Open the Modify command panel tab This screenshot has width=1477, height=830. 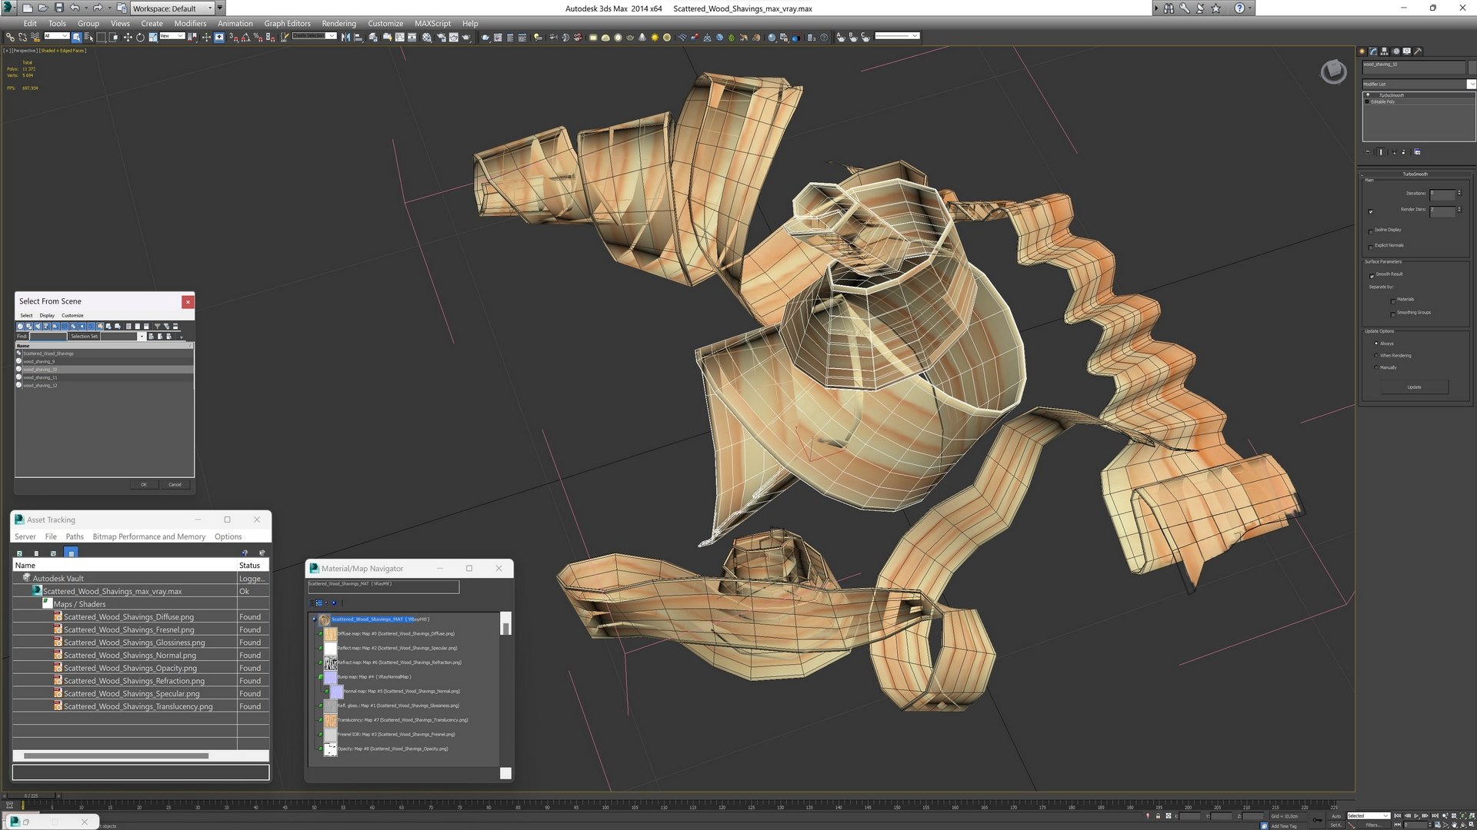[1373, 51]
